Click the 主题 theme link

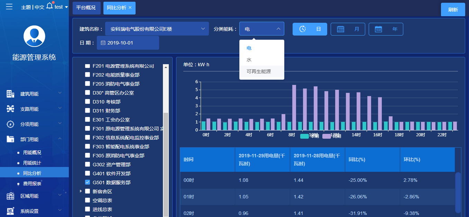coord(26,7)
